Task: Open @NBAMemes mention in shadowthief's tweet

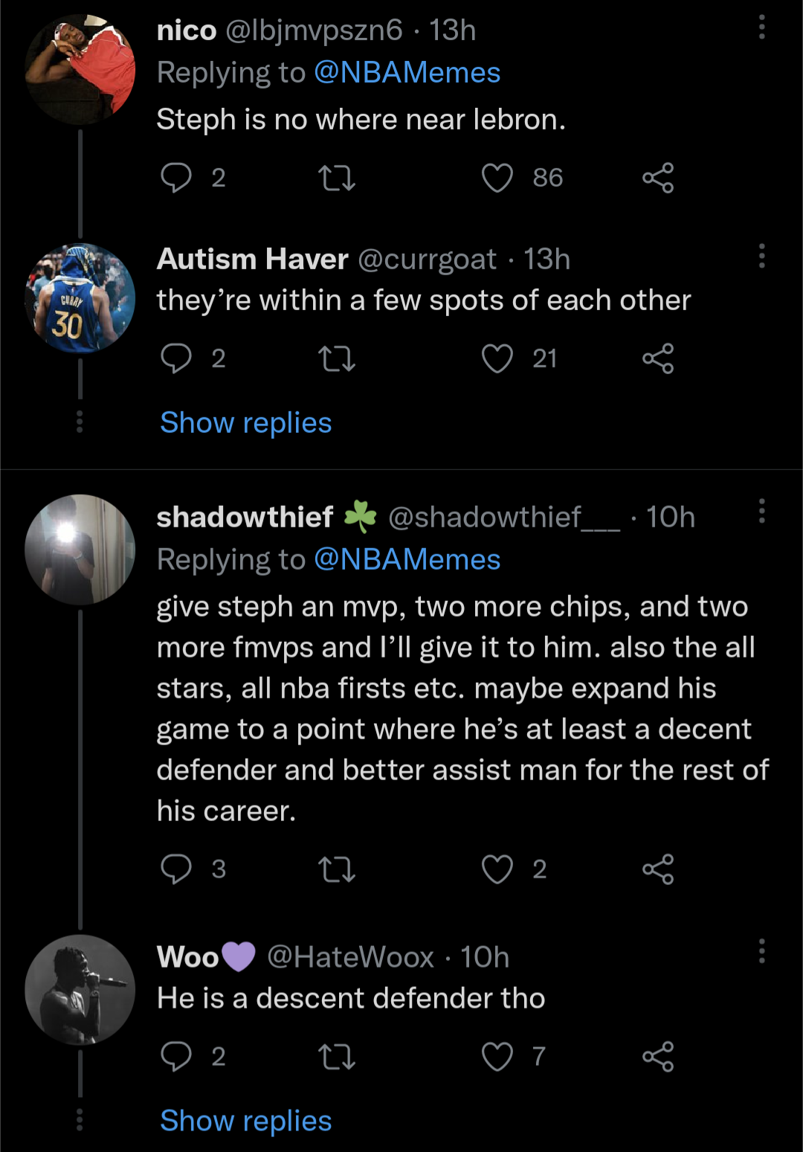Action: [x=407, y=560]
